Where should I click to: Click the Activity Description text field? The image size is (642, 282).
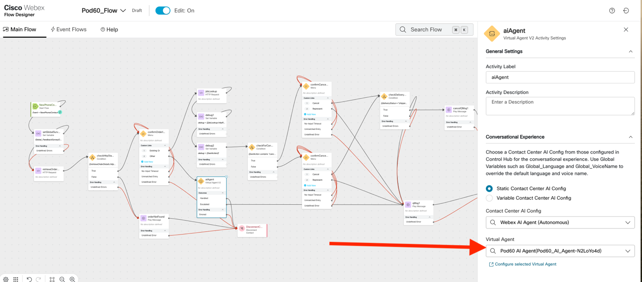(560, 106)
